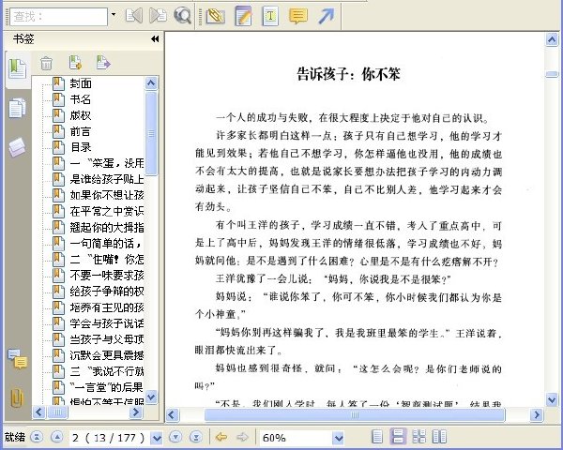
Task: Click document scroll up arrow
Action: tap(552, 39)
